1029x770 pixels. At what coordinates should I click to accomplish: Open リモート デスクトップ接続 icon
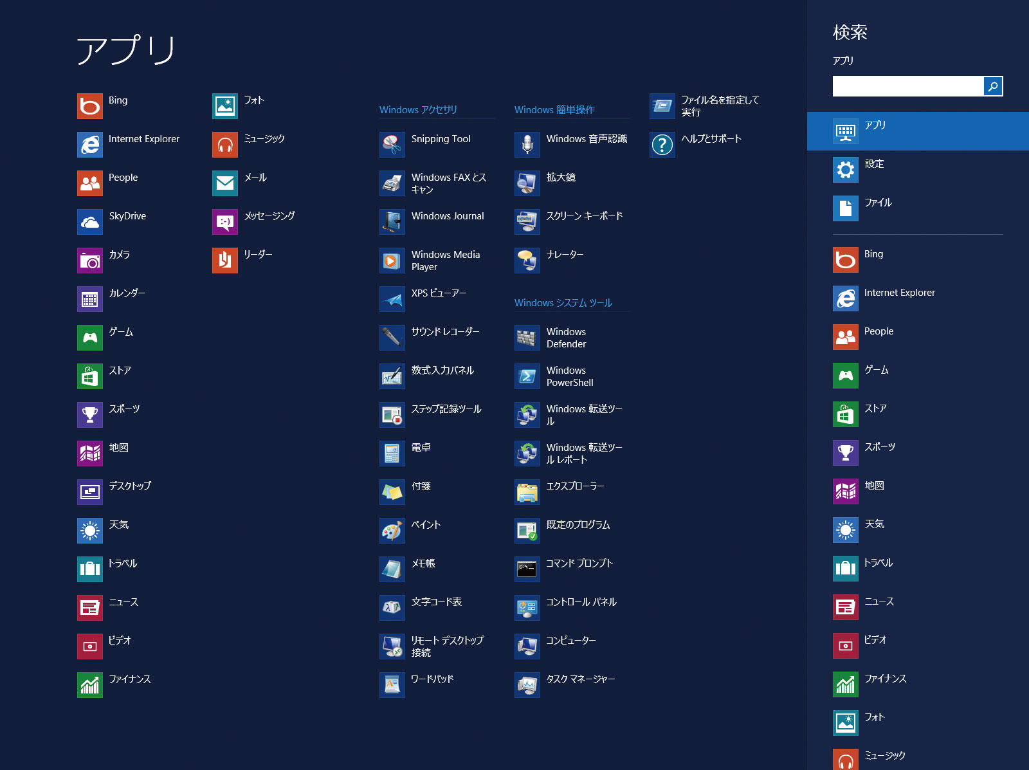392,646
